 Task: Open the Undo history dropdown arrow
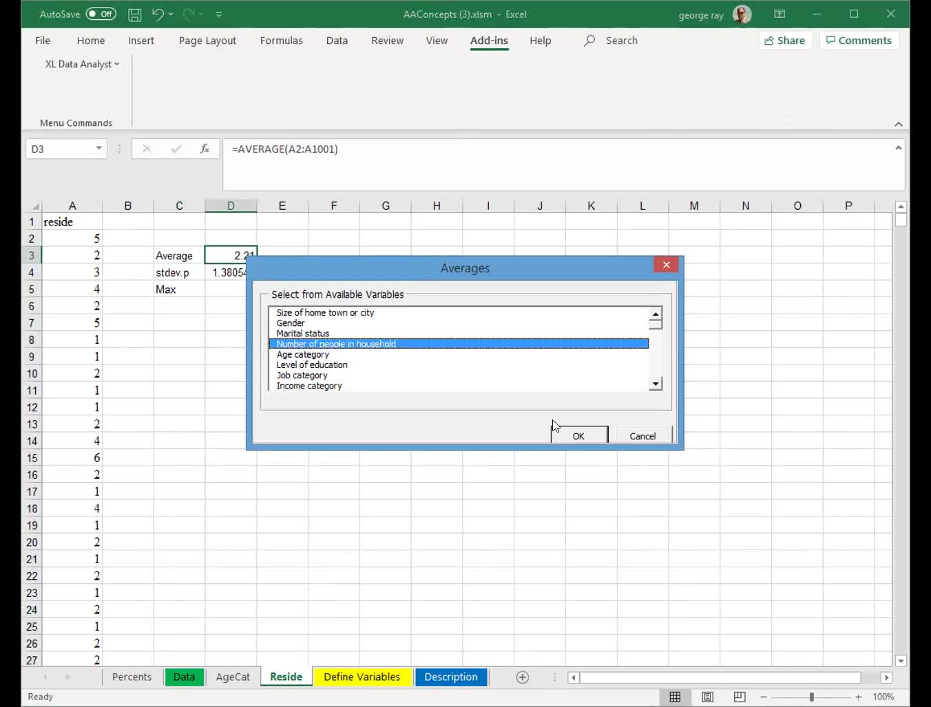click(171, 14)
